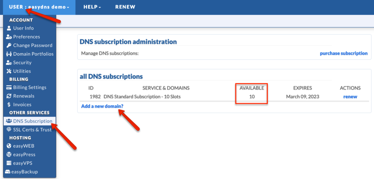Click the renew link for subscription 1982
The height and width of the screenshot is (179, 374).
click(350, 97)
